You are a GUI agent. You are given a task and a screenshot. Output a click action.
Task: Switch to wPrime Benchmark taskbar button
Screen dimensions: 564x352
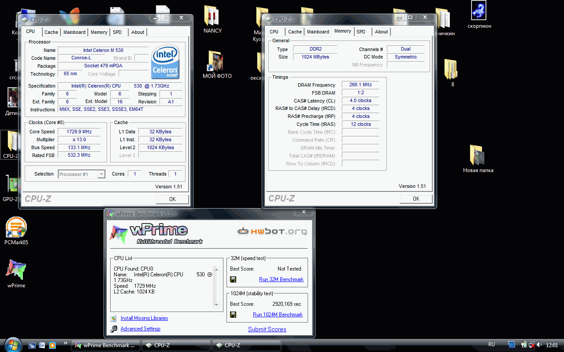[106, 345]
